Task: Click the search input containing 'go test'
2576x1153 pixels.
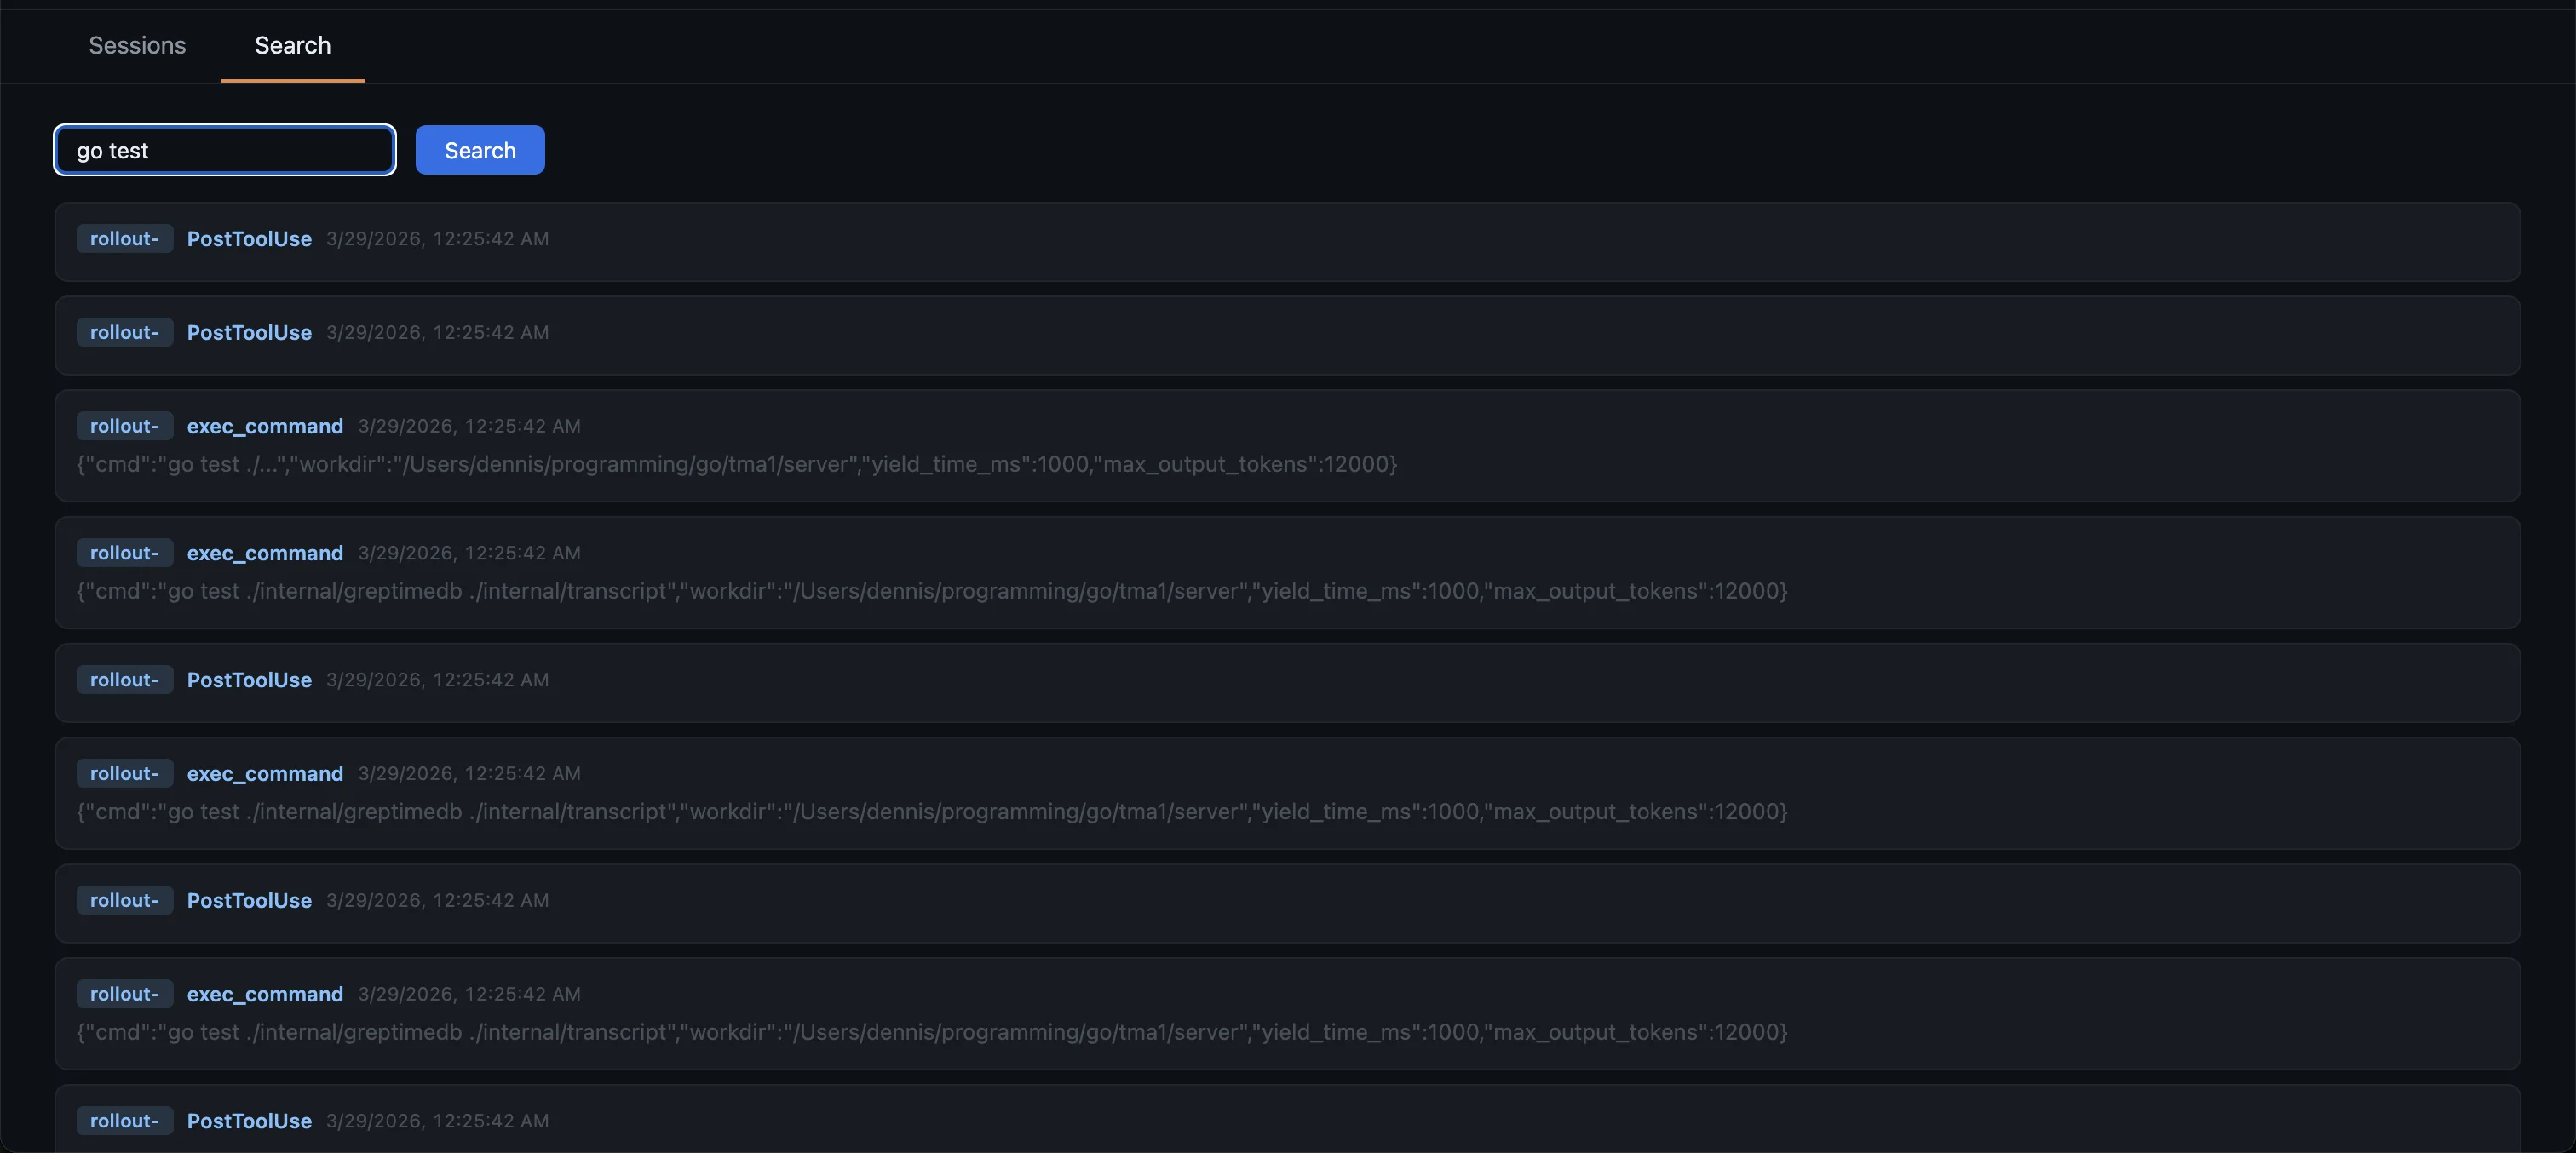Action: pyautogui.click(x=223, y=149)
